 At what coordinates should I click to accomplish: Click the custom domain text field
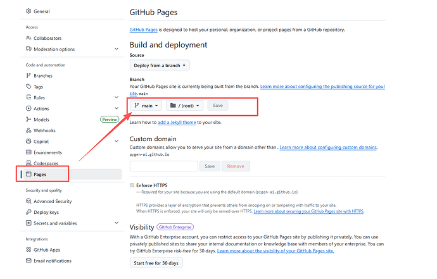(164, 166)
